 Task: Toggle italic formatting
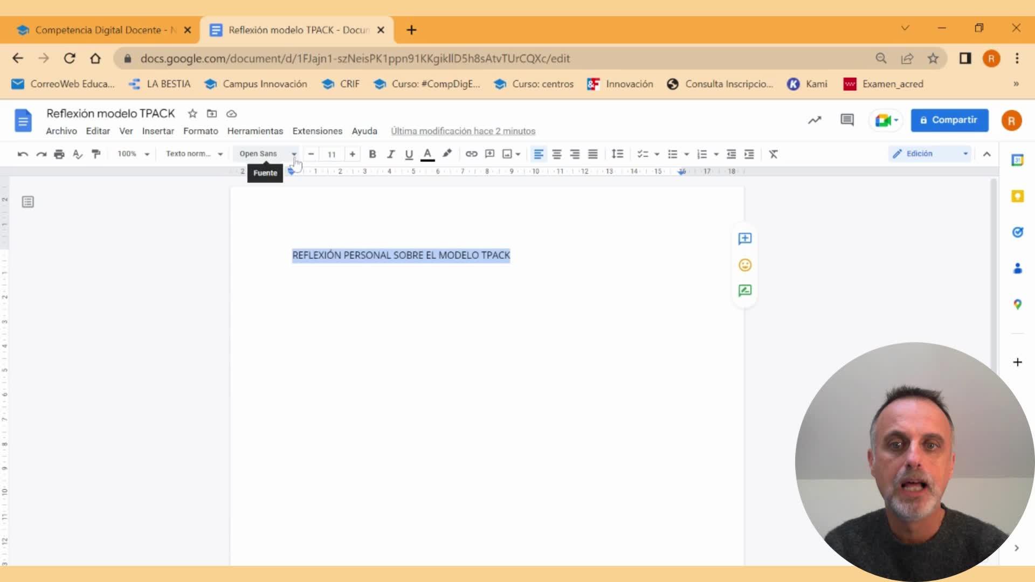pos(391,154)
